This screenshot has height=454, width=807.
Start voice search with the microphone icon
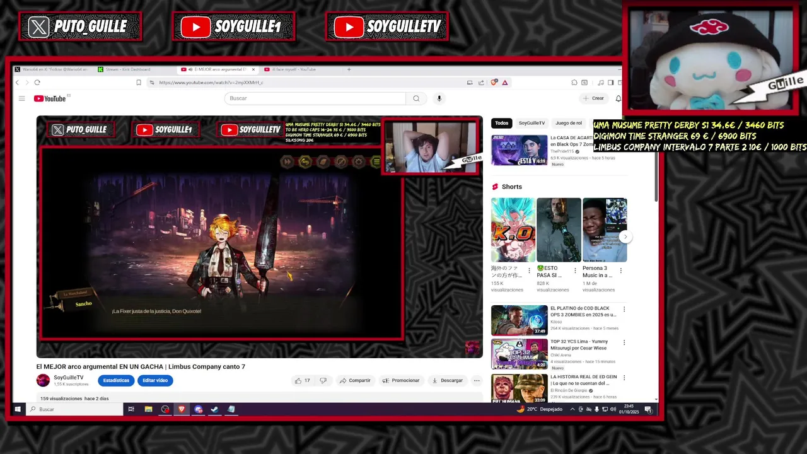point(439,98)
